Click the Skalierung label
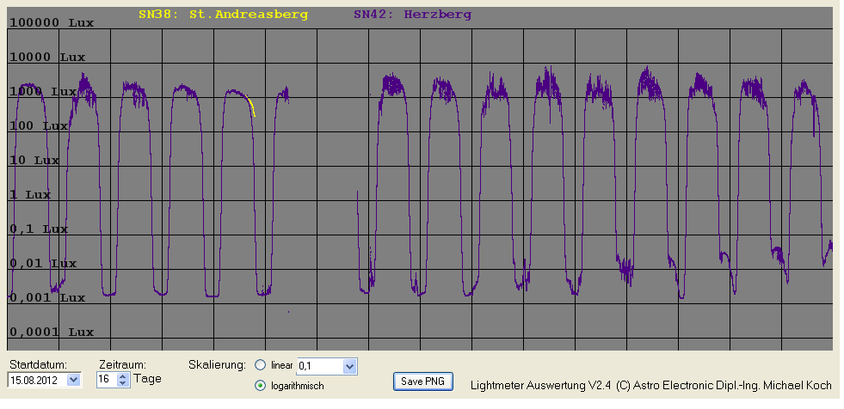 (x=217, y=365)
